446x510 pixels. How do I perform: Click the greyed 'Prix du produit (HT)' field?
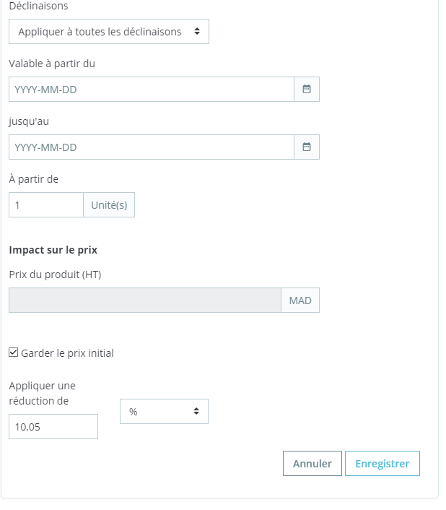(x=144, y=301)
